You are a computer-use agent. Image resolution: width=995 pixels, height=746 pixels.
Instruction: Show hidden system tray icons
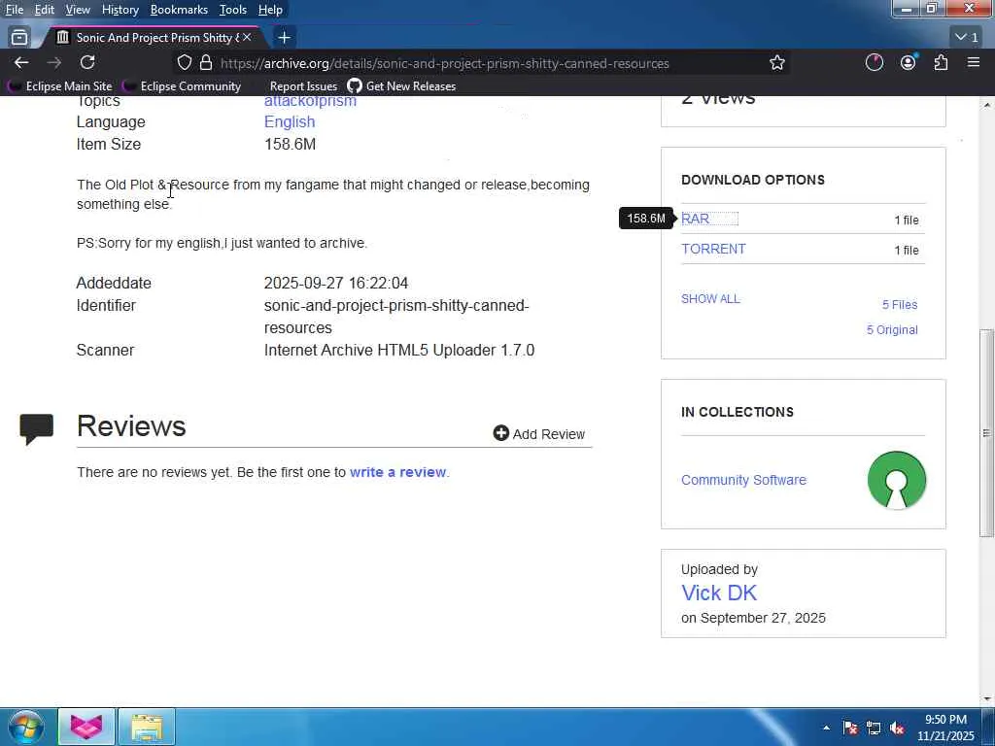826,728
